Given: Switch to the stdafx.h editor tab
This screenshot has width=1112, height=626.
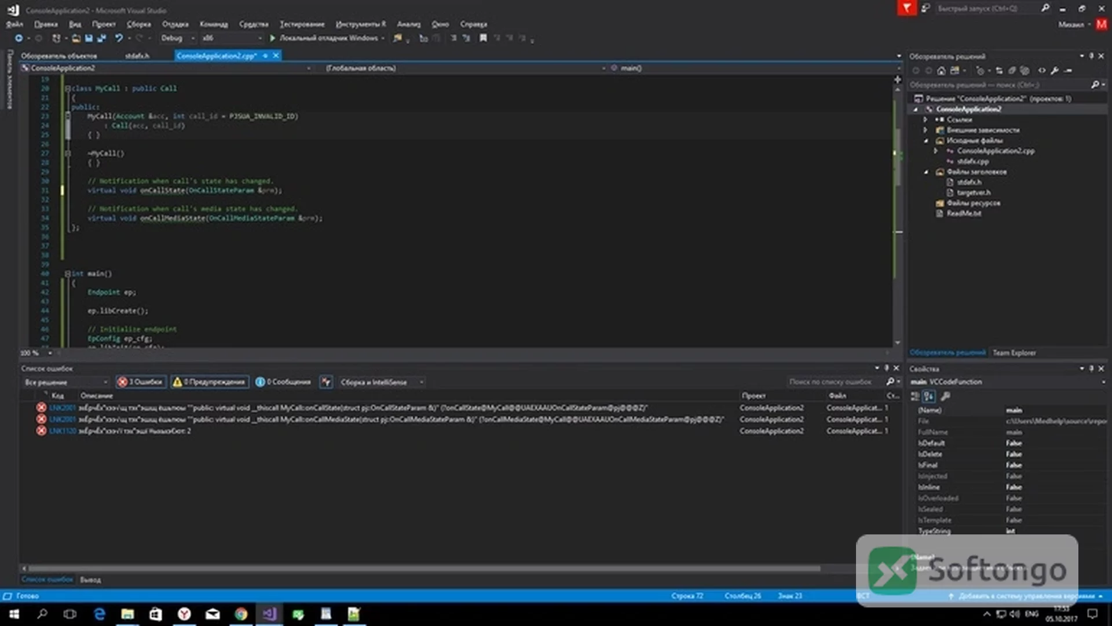Looking at the screenshot, I should click(x=137, y=56).
